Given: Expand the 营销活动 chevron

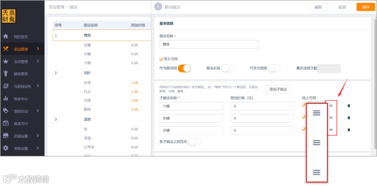Looking at the screenshot, I should point(38,111).
